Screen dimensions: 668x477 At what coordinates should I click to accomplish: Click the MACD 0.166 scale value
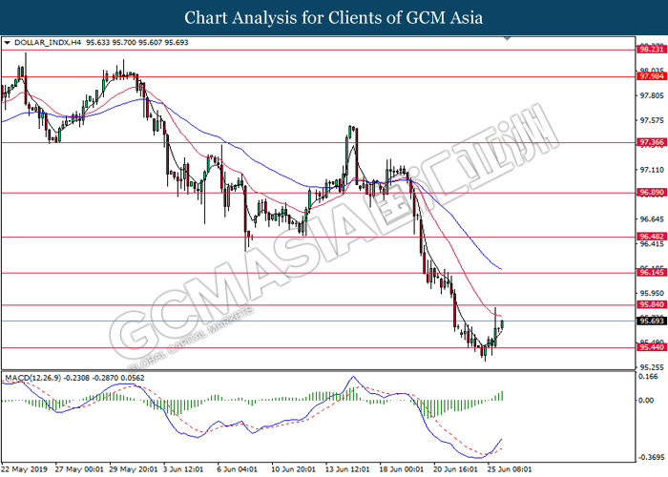(646, 378)
